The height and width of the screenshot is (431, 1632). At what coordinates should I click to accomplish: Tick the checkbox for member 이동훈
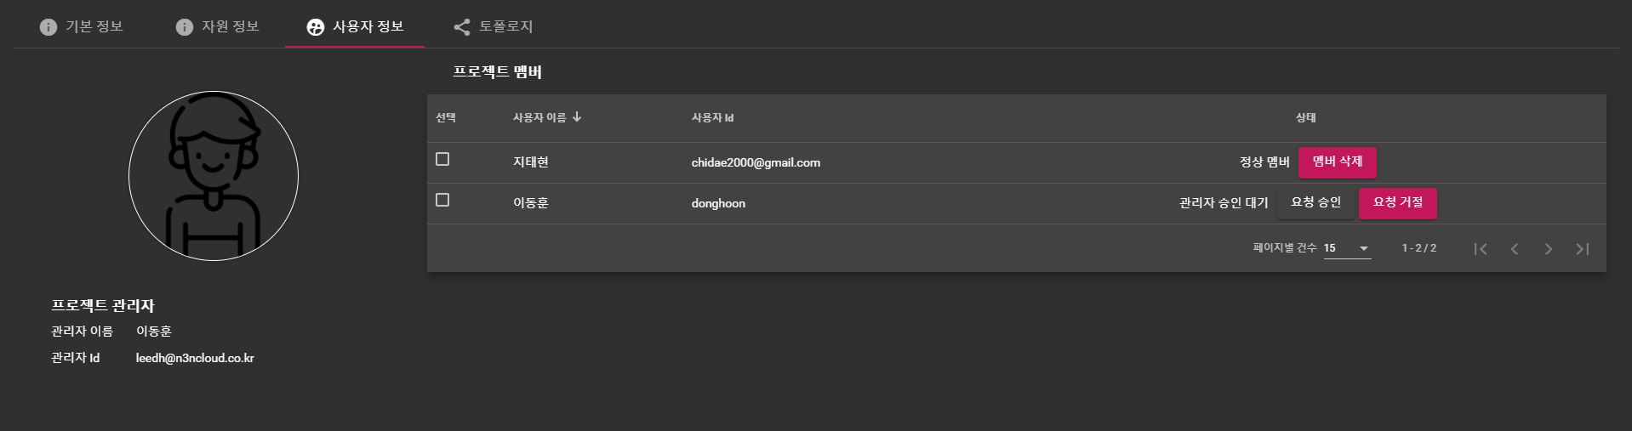[x=442, y=200]
